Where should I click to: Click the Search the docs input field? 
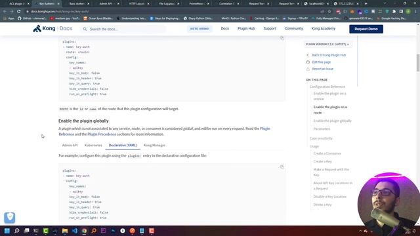[x=123, y=29]
